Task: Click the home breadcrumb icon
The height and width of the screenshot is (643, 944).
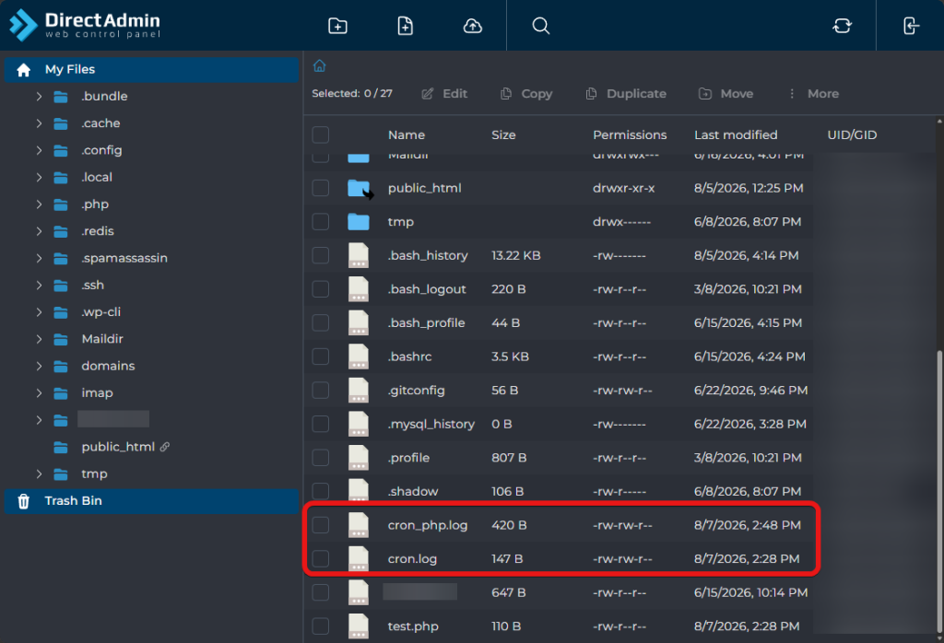Action: tap(320, 65)
